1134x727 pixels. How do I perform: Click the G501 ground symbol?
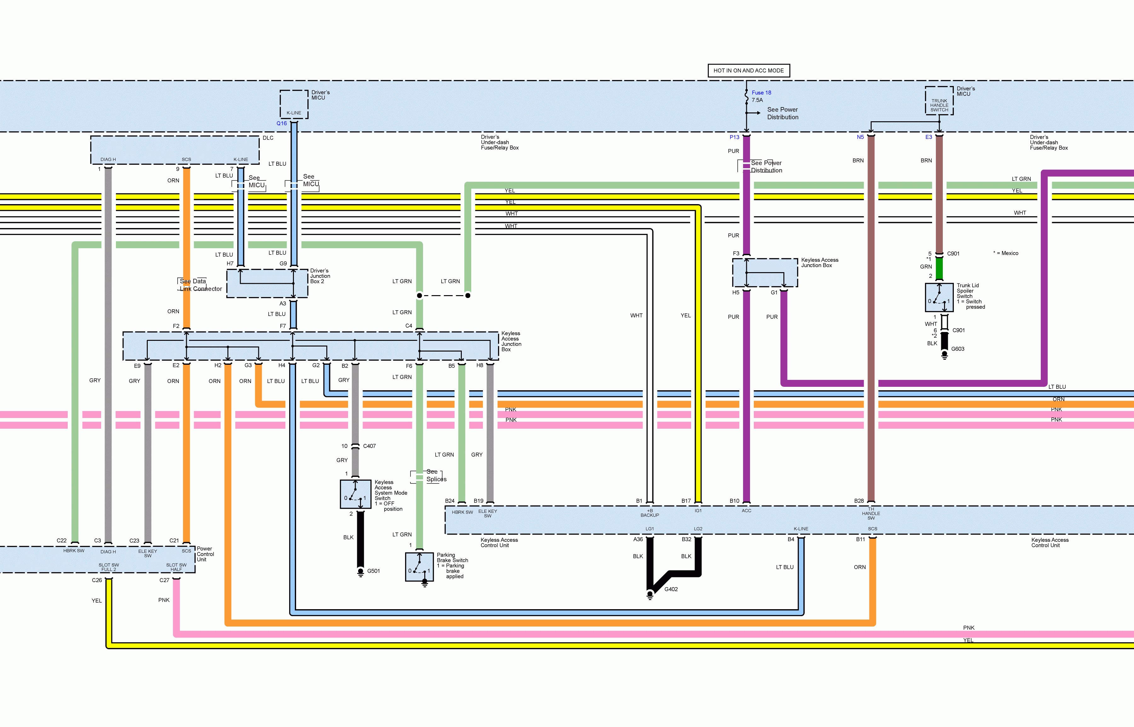(360, 572)
